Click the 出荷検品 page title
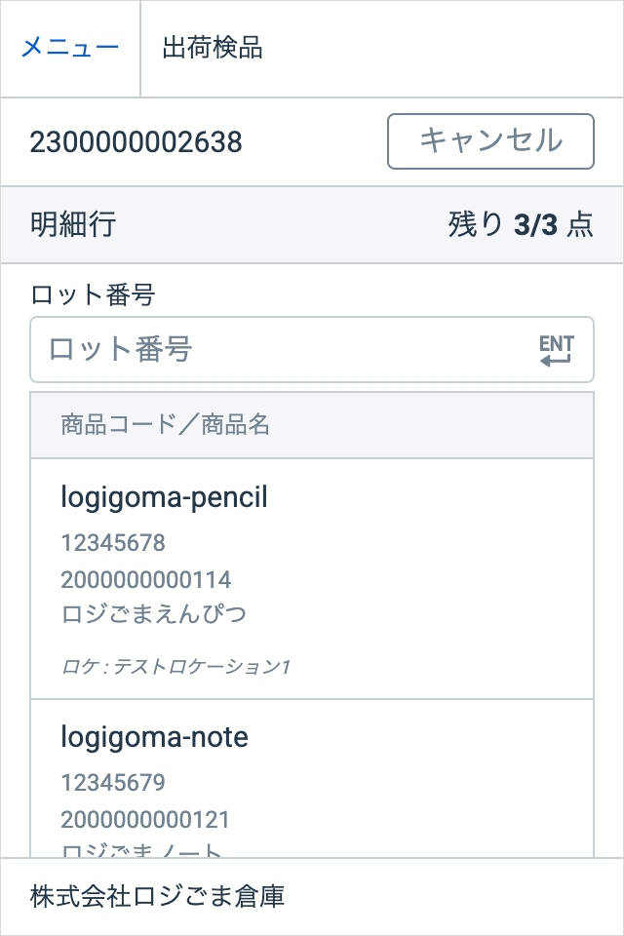This screenshot has height=936, width=624. pos(213,48)
